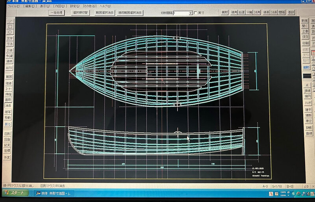Click the 線角 line angle button
The height and width of the screenshot is (202, 315).
(234, 12)
